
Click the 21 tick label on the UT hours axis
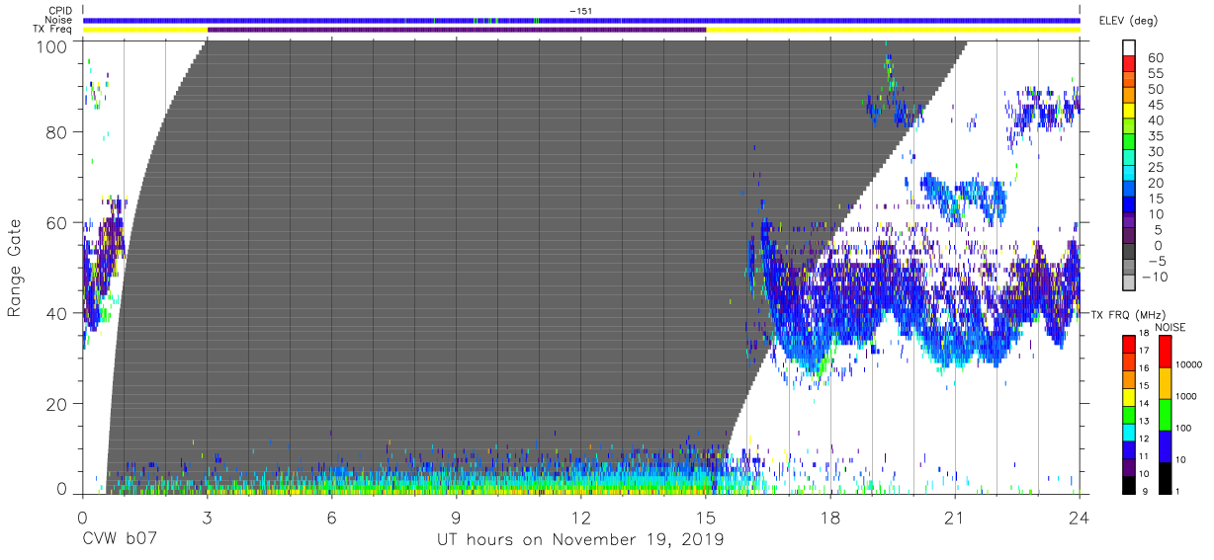pos(955,517)
